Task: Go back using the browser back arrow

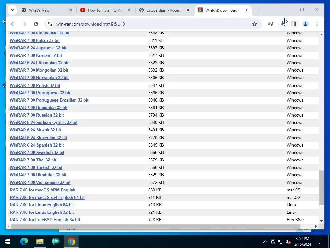Action: [x=13, y=24]
